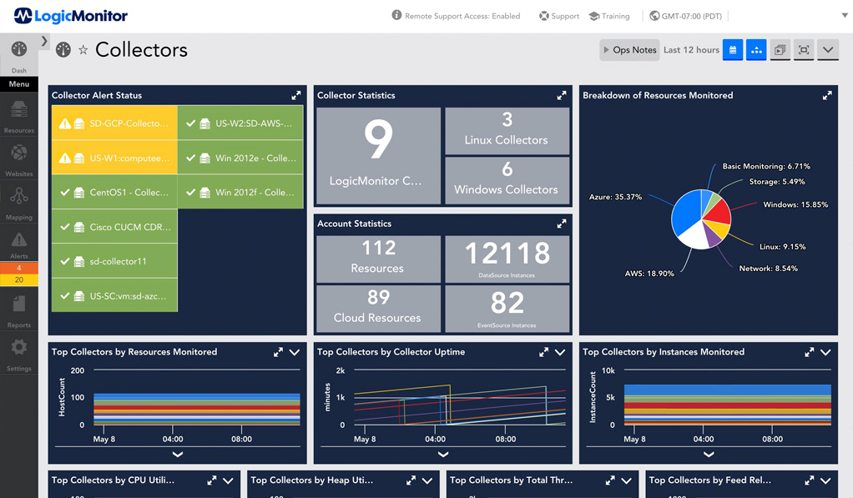Expand the collapsed sidebar chevron
The width and height of the screenshot is (853, 498).
[x=44, y=41]
